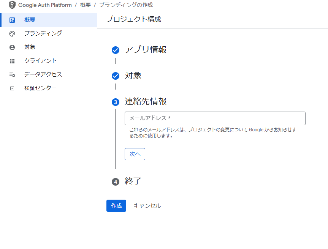Click the step 3 number badge
328x249 pixels.
pyautogui.click(x=116, y=102)
